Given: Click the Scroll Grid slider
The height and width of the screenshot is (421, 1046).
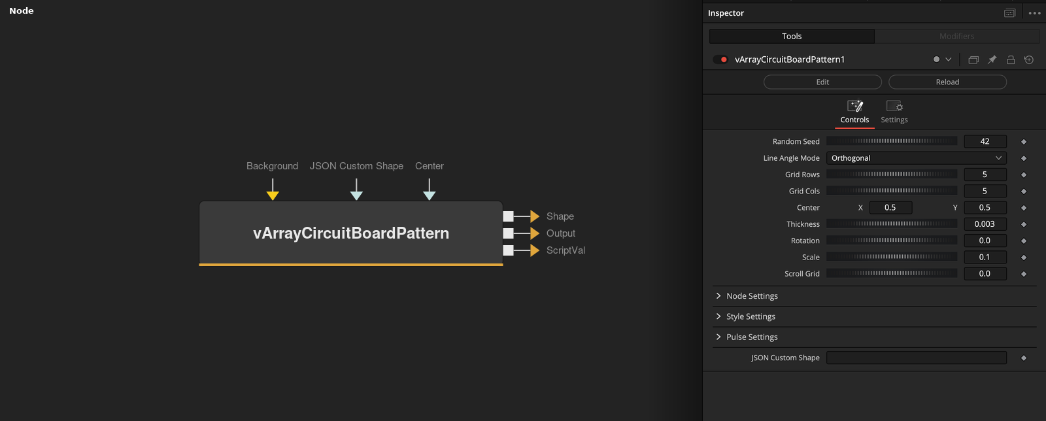Looking at the screenshot, I should pyautogui.click(x=892, y=273).
